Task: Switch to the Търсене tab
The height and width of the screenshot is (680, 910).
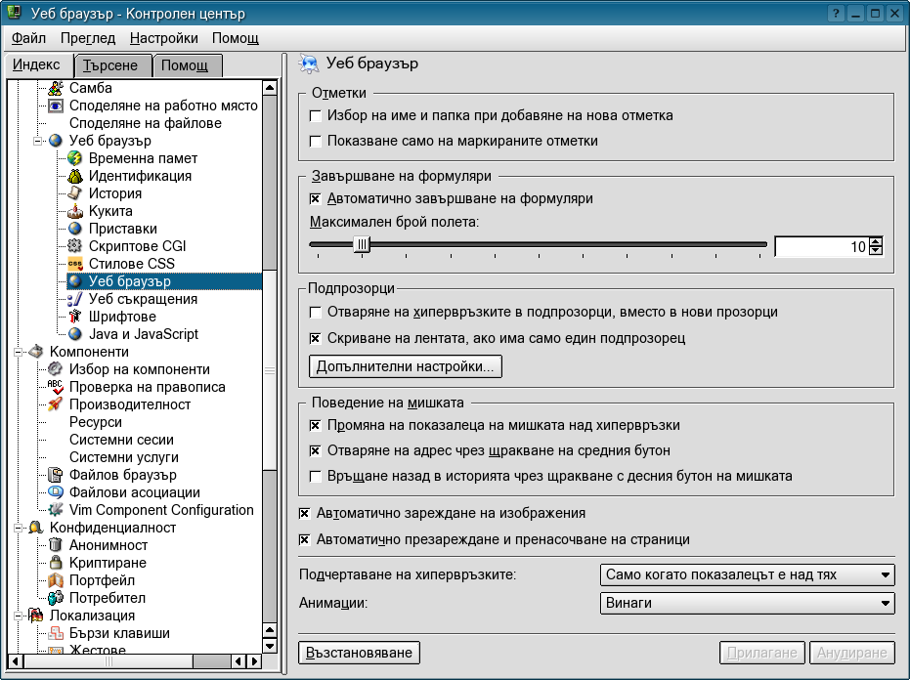Action: pyautogui.click(x=111, y=65)
